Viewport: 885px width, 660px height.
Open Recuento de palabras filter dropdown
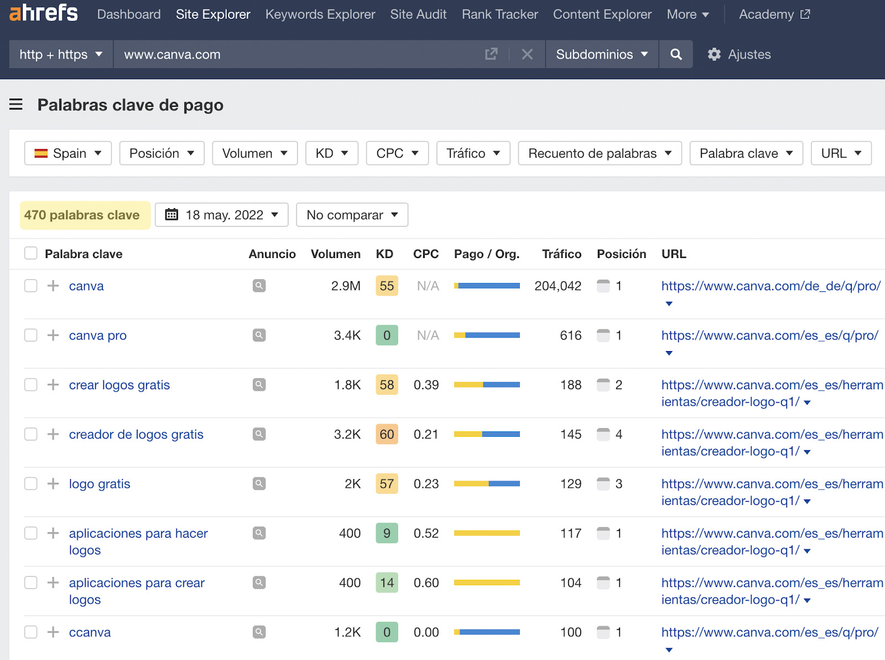(x=600, y=153)
